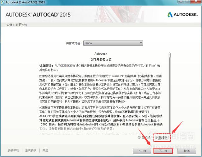Click the license agreement scrollbar thumb
Screen dimensions: 202x157
tap(170, 55)
